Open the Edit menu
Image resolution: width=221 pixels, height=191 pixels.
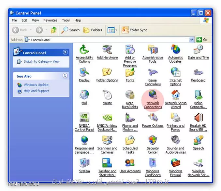[x=24, y=20]
